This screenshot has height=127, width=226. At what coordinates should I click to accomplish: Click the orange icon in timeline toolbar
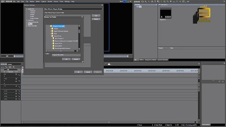click(x=14, y=67)
